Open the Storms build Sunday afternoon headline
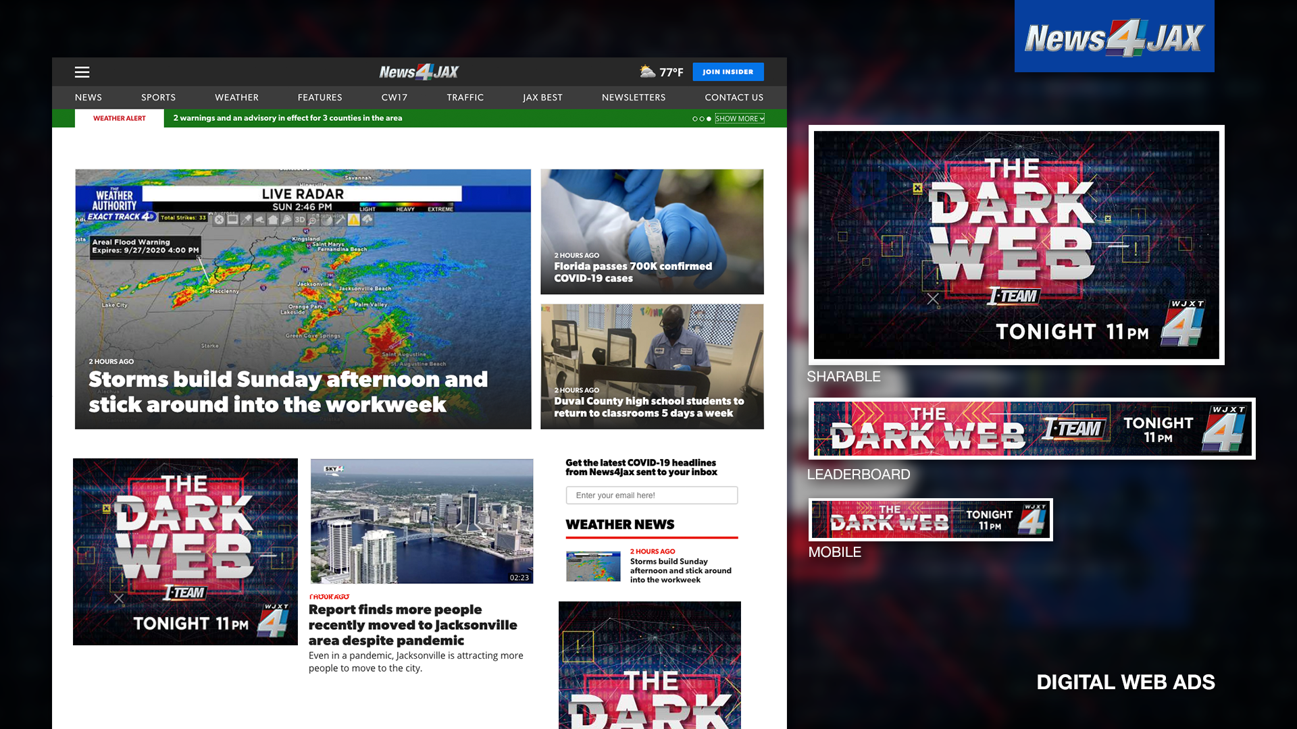Viewport: 1297px width, 729px height. click(288, 391)
